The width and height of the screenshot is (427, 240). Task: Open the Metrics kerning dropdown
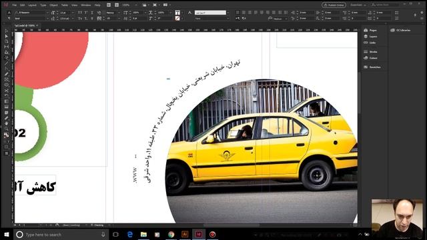[119, 13]
